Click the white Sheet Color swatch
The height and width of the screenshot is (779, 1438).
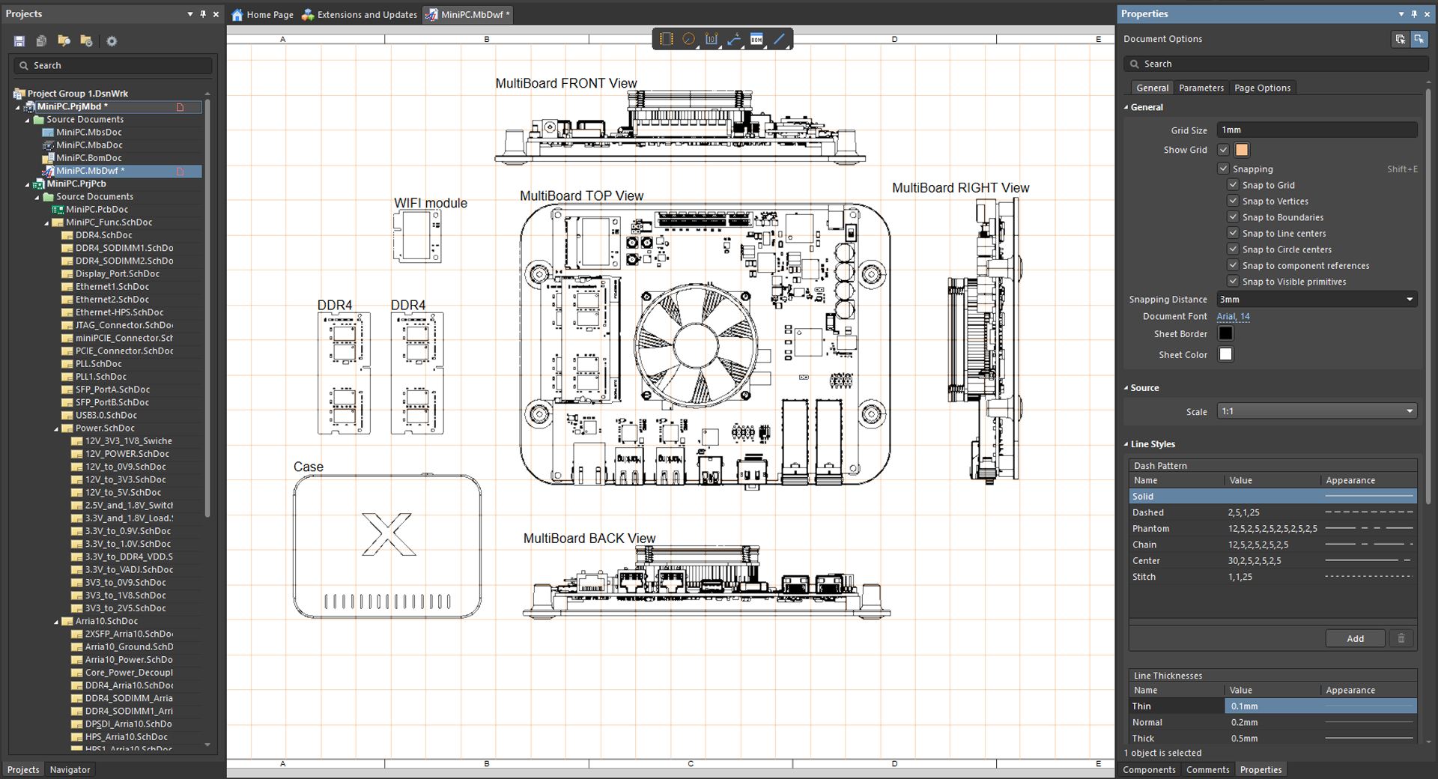click(x=1225, y=354)
